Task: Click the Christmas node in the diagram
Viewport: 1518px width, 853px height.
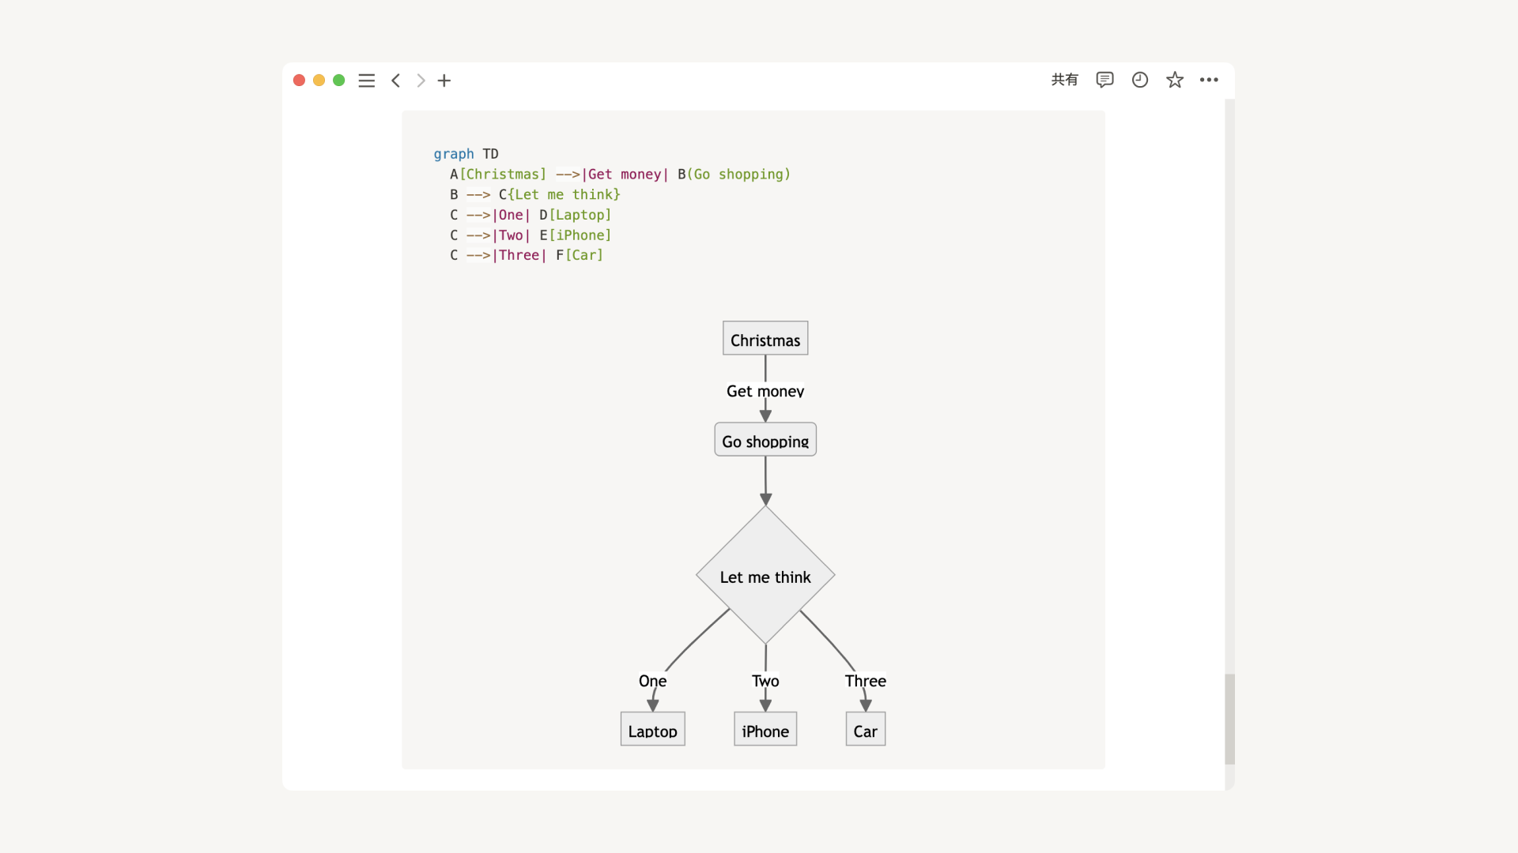Action: pos(765,339)
